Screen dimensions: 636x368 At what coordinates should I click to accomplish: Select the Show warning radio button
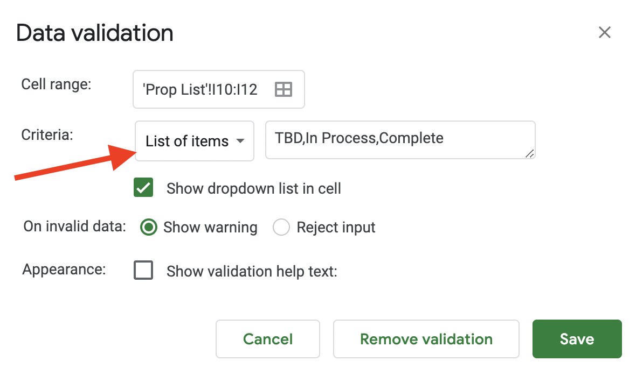pos(148,227)
